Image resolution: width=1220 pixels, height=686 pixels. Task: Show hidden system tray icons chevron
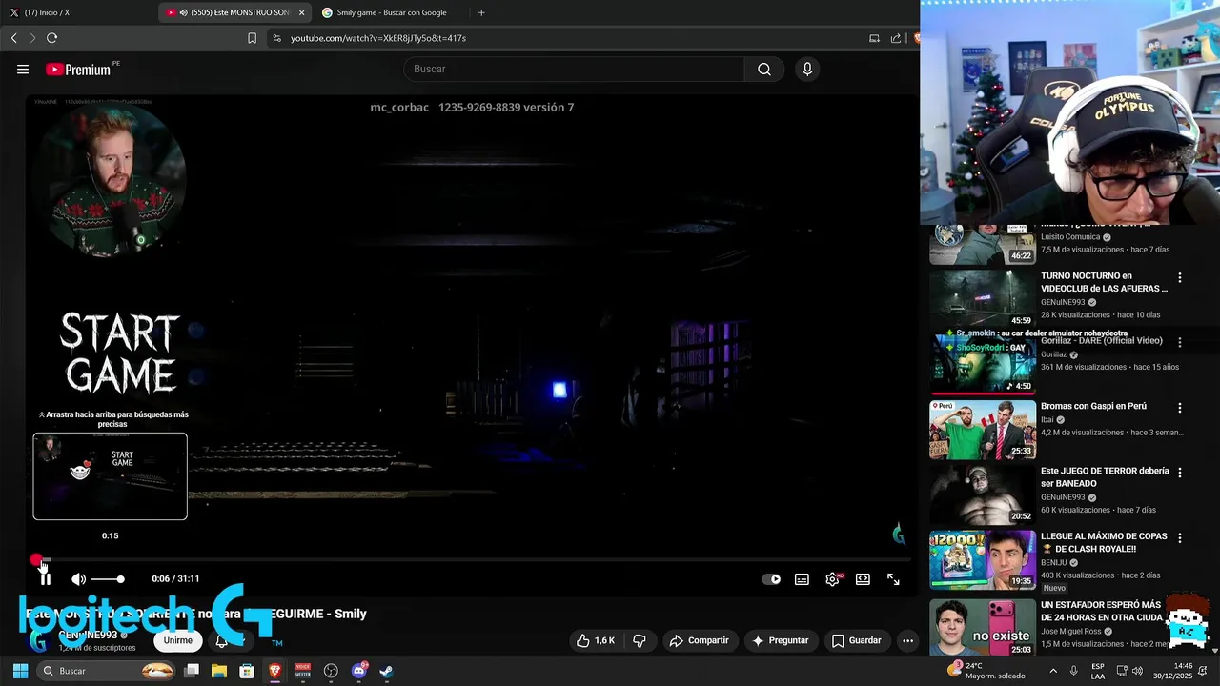1051,671
